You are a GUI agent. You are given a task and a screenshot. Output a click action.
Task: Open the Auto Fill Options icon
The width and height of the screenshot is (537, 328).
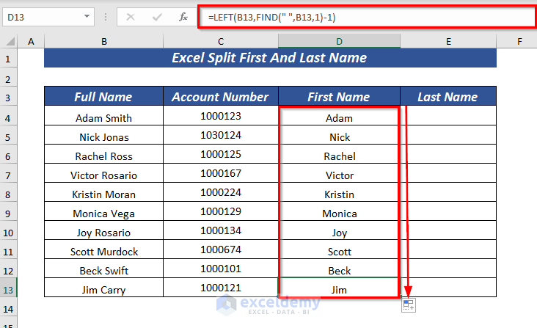pos(409,305)
